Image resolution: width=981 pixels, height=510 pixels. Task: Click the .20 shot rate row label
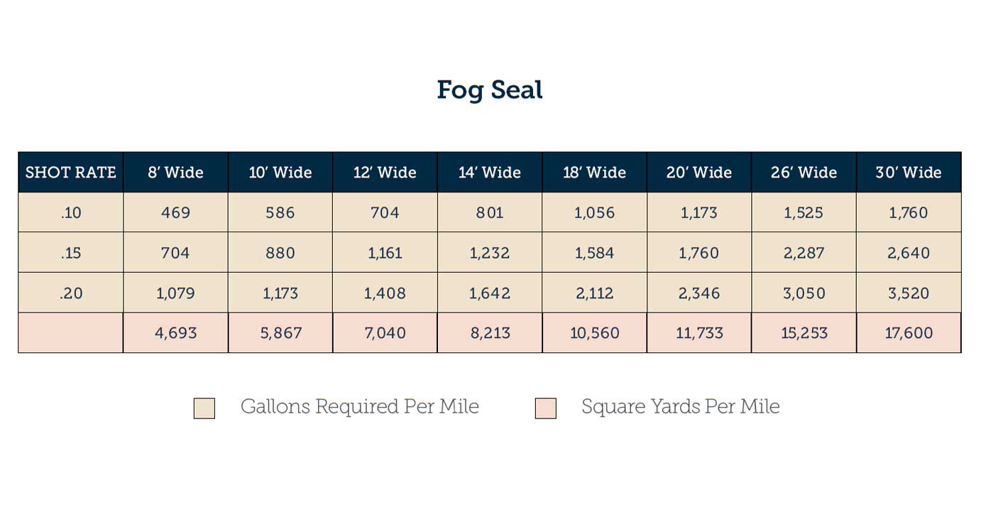click(x=71, y=293)
